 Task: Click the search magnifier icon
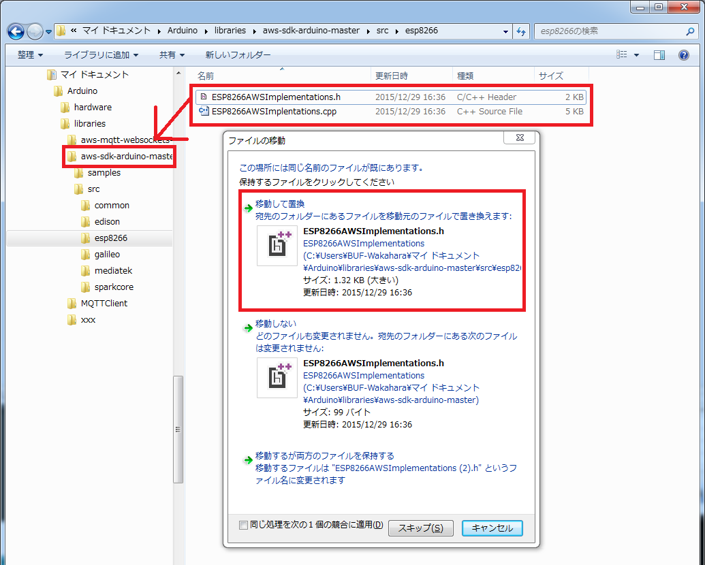689,31
